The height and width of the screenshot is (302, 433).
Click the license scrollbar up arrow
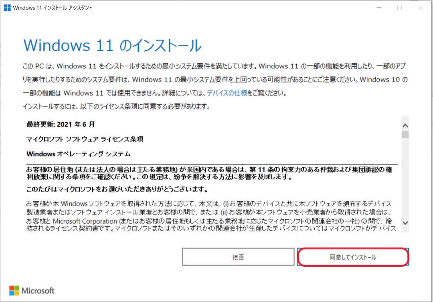tap(405, 126)
